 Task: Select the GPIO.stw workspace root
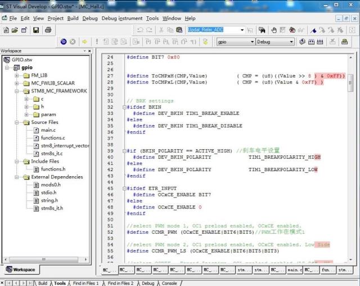point(22,60)
